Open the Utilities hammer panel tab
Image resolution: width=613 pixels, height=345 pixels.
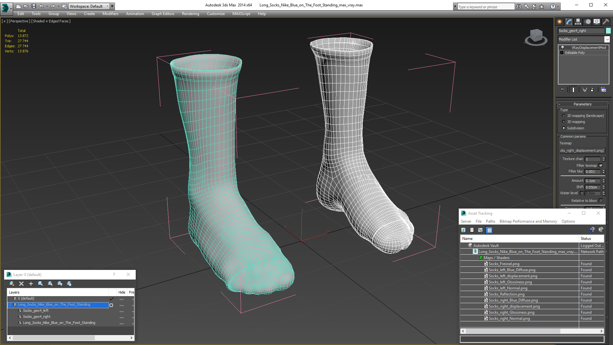coord(606,22)
